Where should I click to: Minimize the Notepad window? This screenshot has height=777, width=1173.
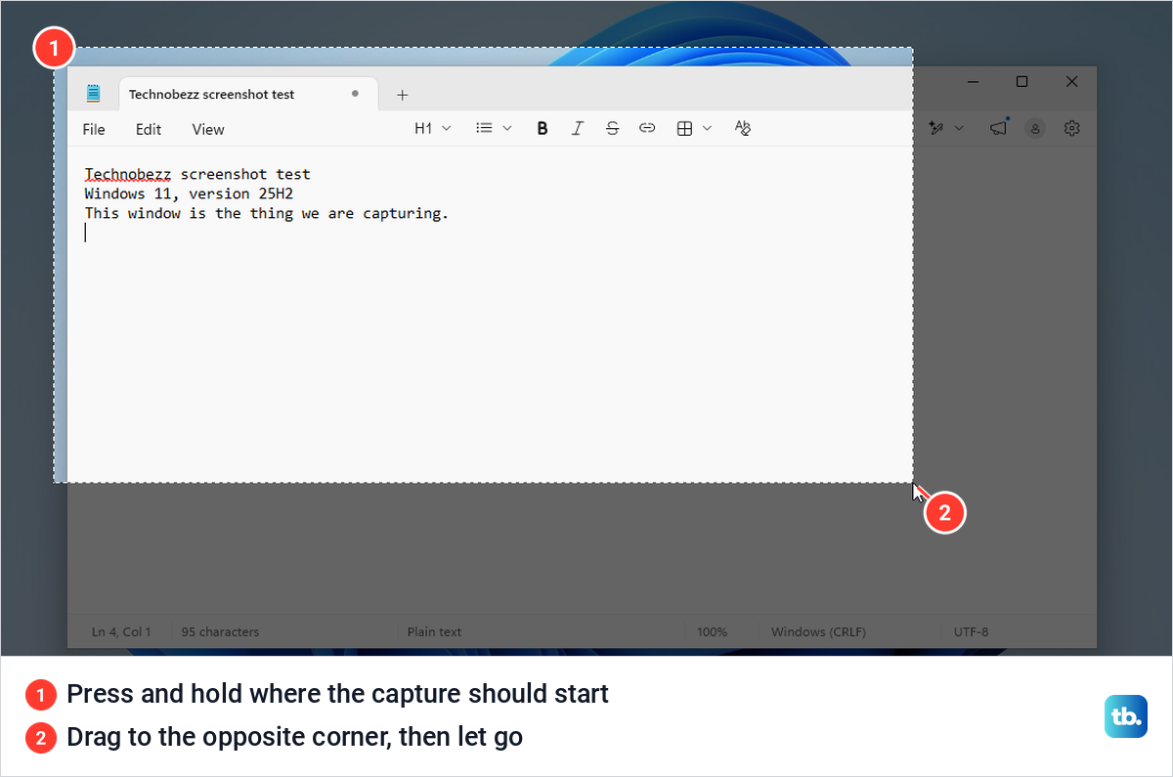[972, 82]
